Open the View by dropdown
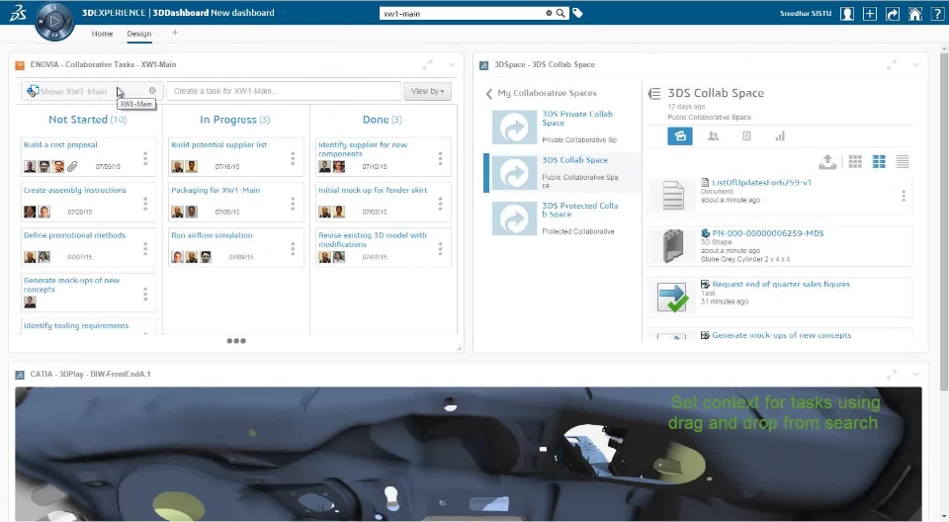 pos(427,91)
